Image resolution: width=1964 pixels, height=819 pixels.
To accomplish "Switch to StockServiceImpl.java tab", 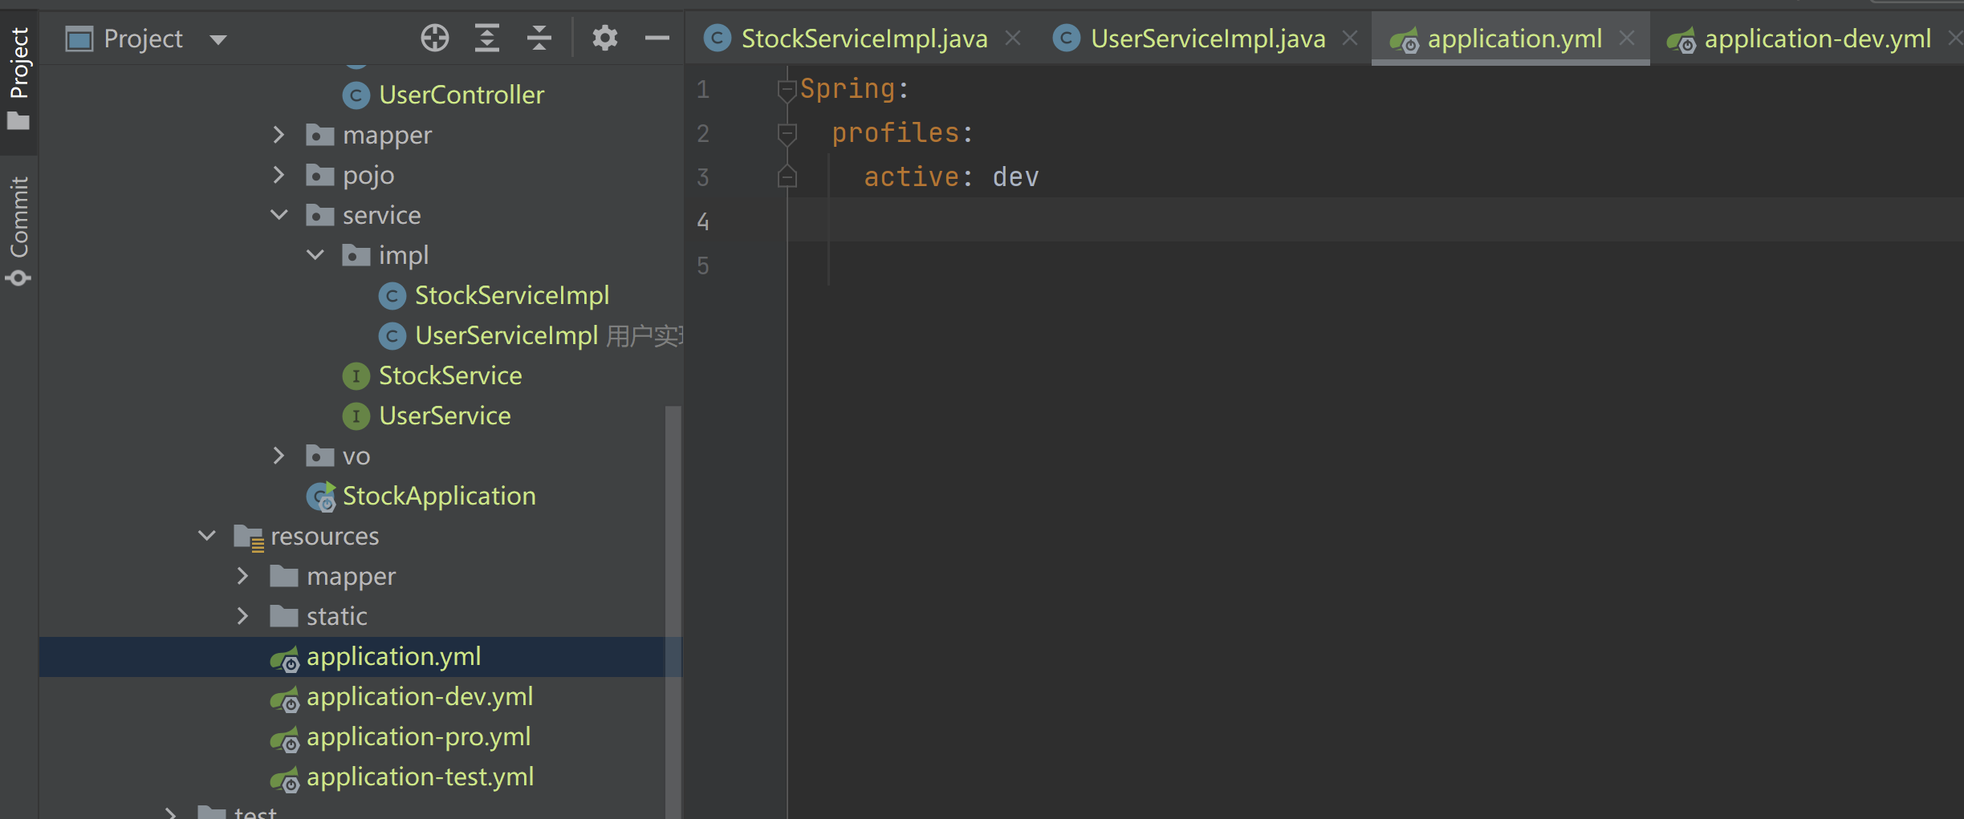I will [864, 39].
